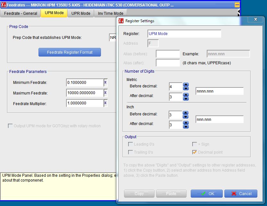Open the Feedrate - General tab

click(x=21, y=13)
